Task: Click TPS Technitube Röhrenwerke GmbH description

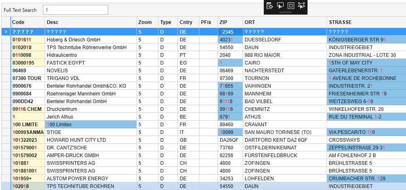Action: point(91,47)
